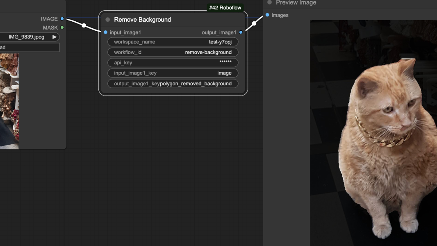The width and height of the screenshot is (437, 246).
Task: Click the next arrow beside IMG_9839.jpeg
Action: coord(55,37)
